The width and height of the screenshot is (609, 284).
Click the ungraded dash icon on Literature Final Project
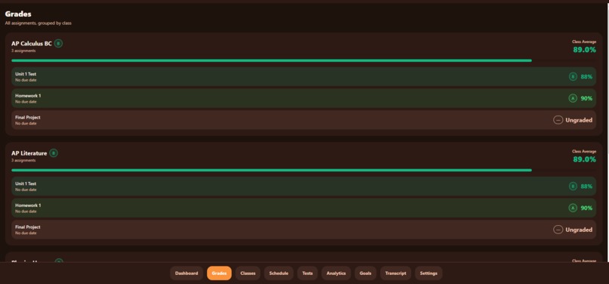558,230
